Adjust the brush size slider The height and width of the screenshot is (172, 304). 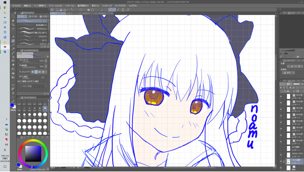(28, 62)
